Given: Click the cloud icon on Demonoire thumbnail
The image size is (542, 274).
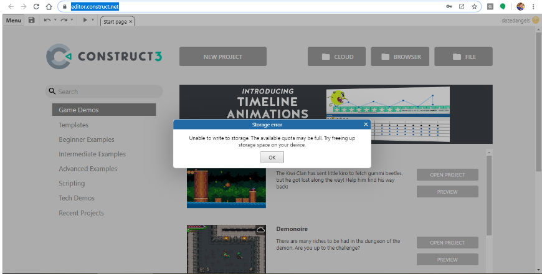Looking at the screenshot, I should coord(260,229).
